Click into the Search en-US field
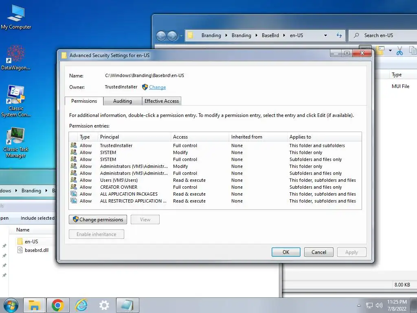This screenshot has width=417, height=313. click(383, 35)
